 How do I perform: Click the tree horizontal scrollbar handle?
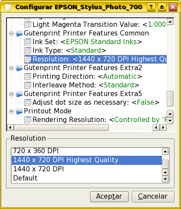61,128
